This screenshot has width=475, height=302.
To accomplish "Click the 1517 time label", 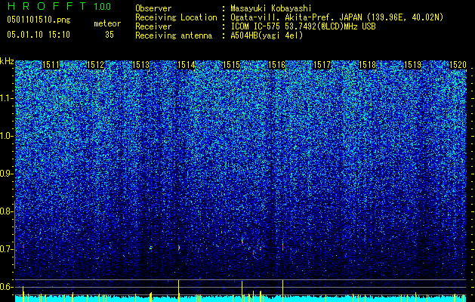I will (322, 65).
